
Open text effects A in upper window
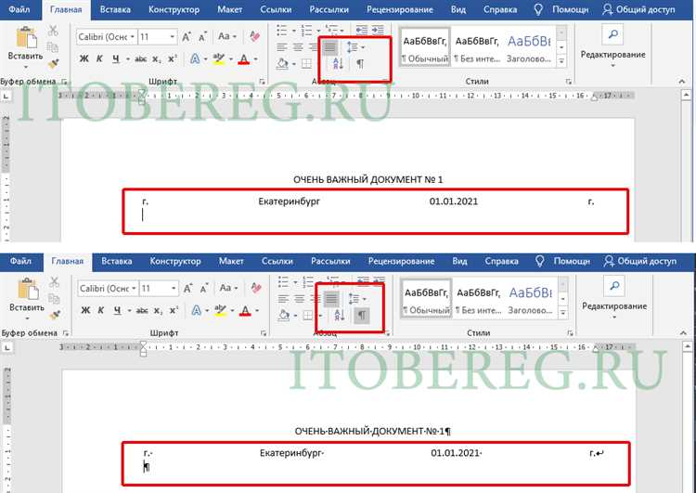coord(195,58)
